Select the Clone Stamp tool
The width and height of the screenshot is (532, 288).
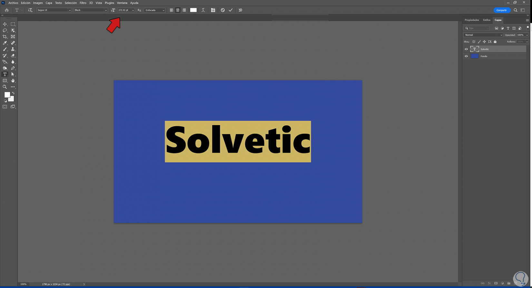tap(13, 49)
